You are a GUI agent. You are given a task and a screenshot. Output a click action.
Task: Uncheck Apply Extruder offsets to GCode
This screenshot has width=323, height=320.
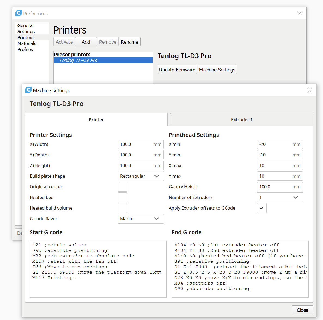point(262,208)
